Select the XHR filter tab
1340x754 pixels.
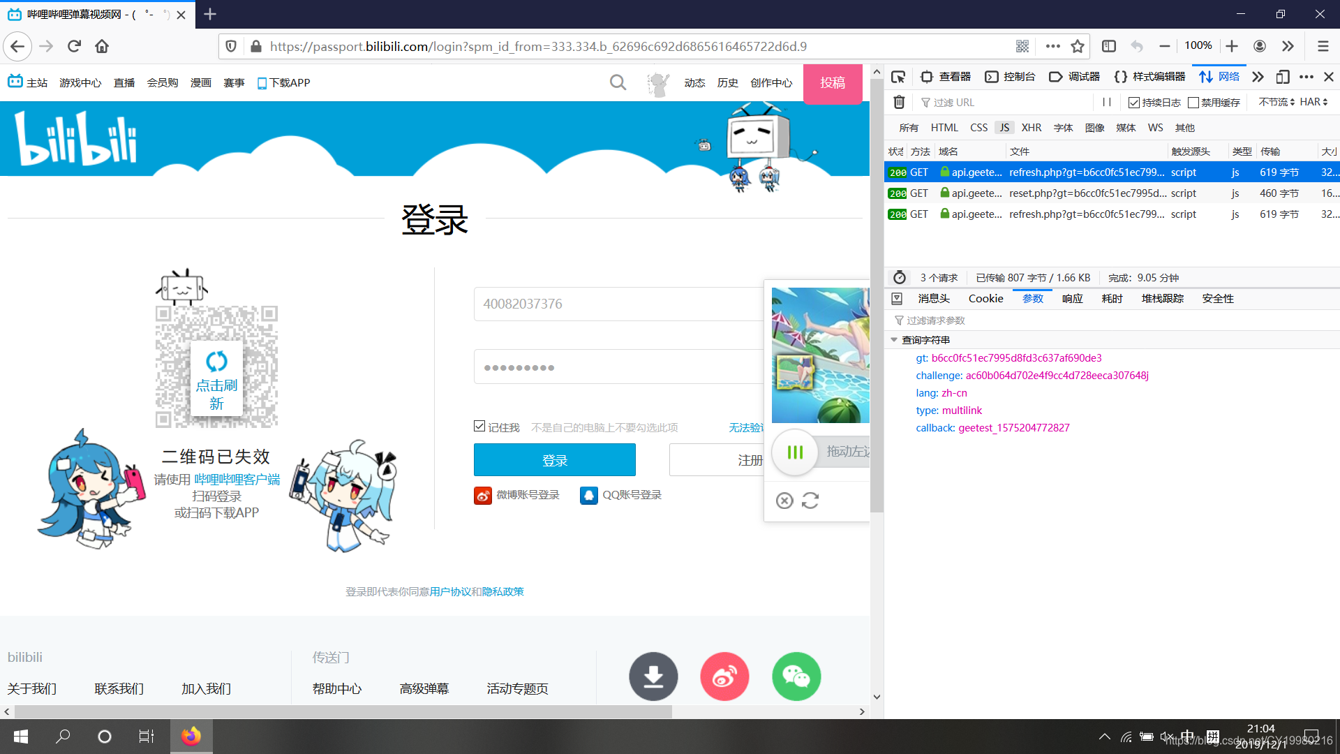pyautogui.click(x=1031, y=128)
